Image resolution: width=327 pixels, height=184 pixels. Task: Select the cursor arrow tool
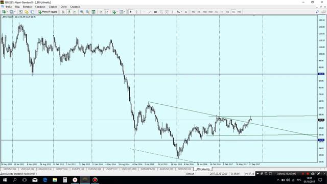pos(131,12)
